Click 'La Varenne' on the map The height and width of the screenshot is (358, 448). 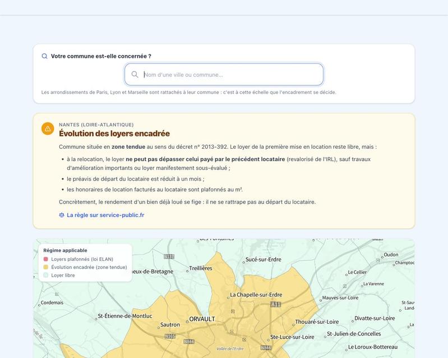pyautogui.click(x=374, y=284)
